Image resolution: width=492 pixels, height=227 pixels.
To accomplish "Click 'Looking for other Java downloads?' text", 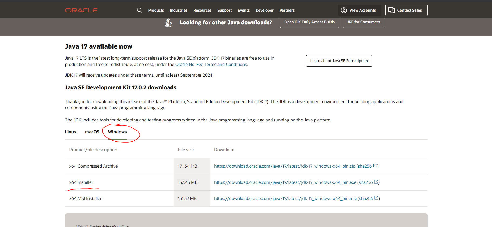I will click(x=226, y=22).
